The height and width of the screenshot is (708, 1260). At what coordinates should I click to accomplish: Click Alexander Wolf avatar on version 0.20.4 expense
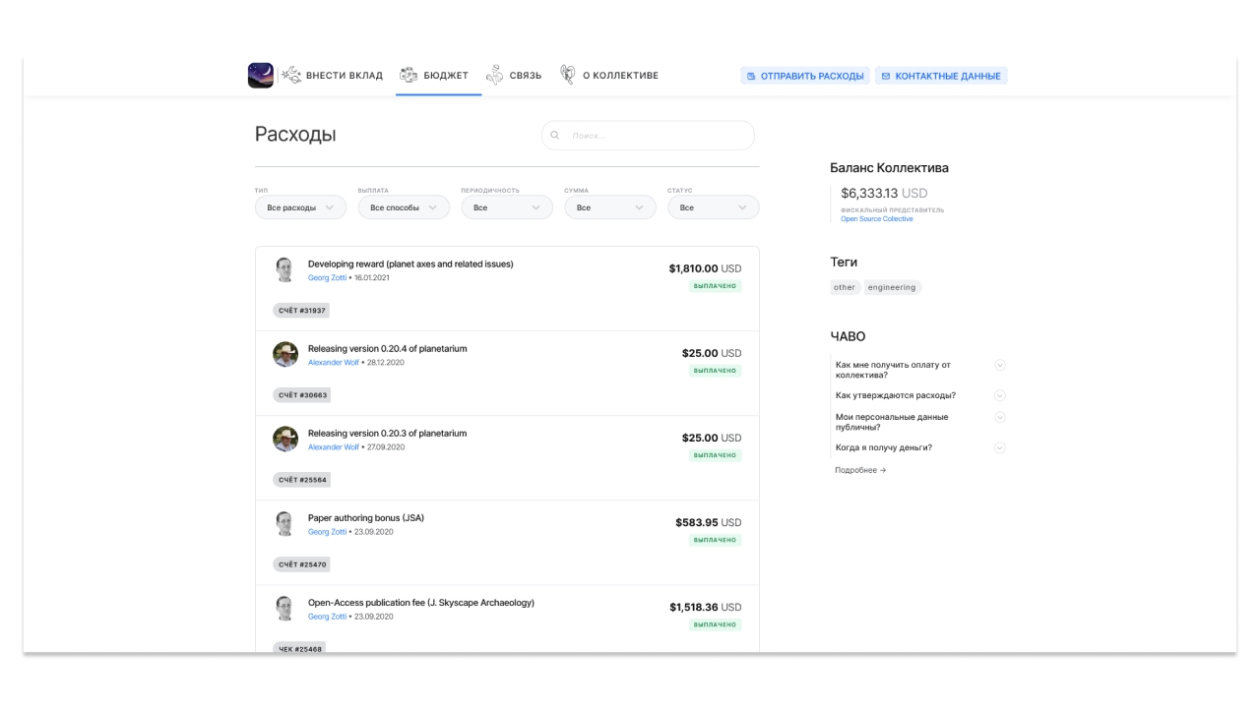pos(284,355)
